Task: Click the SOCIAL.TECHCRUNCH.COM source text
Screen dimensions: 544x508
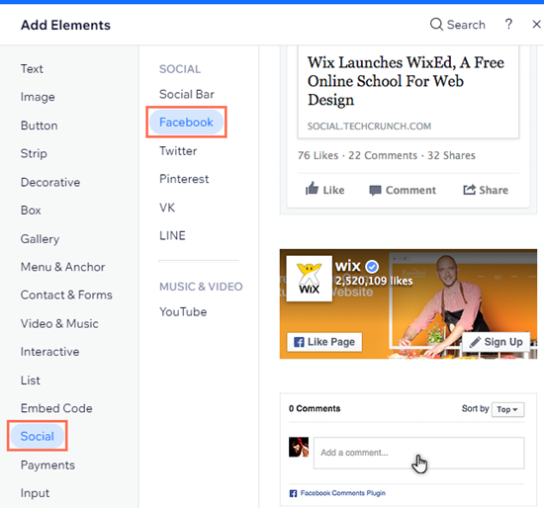Action: pos(369,126)
